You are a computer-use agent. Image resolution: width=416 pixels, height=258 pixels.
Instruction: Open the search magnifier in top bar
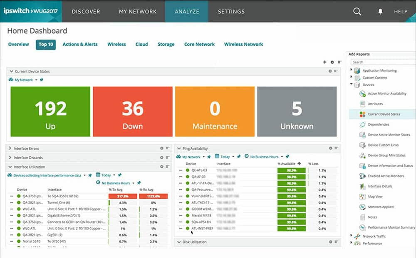click(x=357, y=11)
